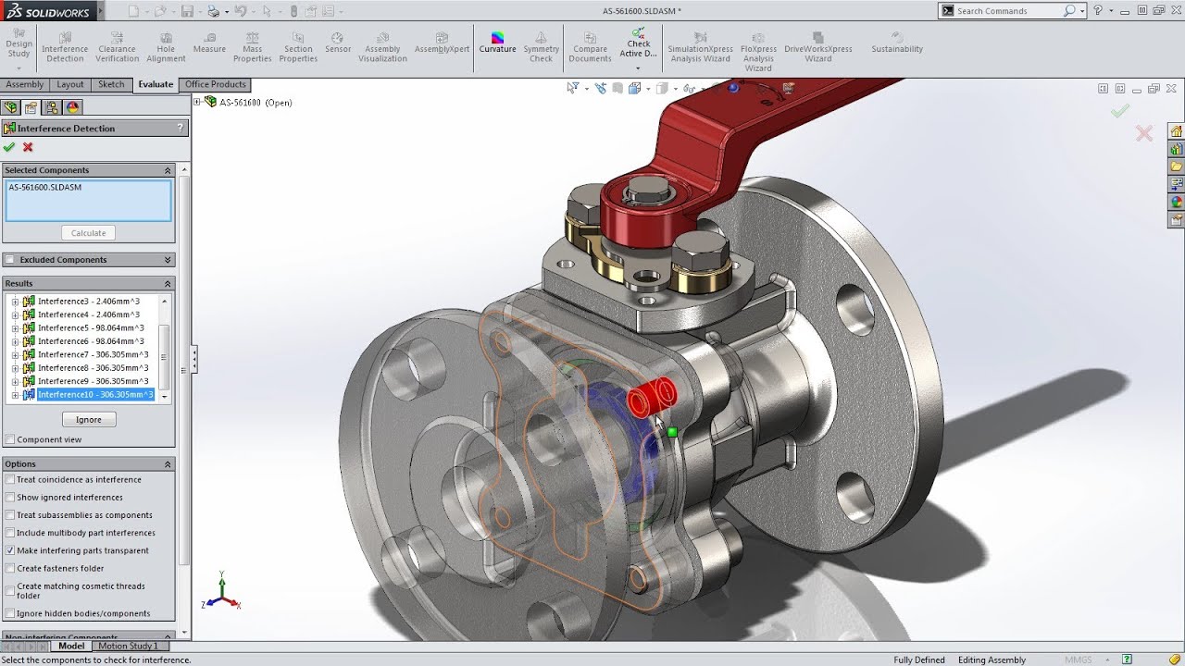
Task: Collapse the Options section
Action: click(168, 464)
